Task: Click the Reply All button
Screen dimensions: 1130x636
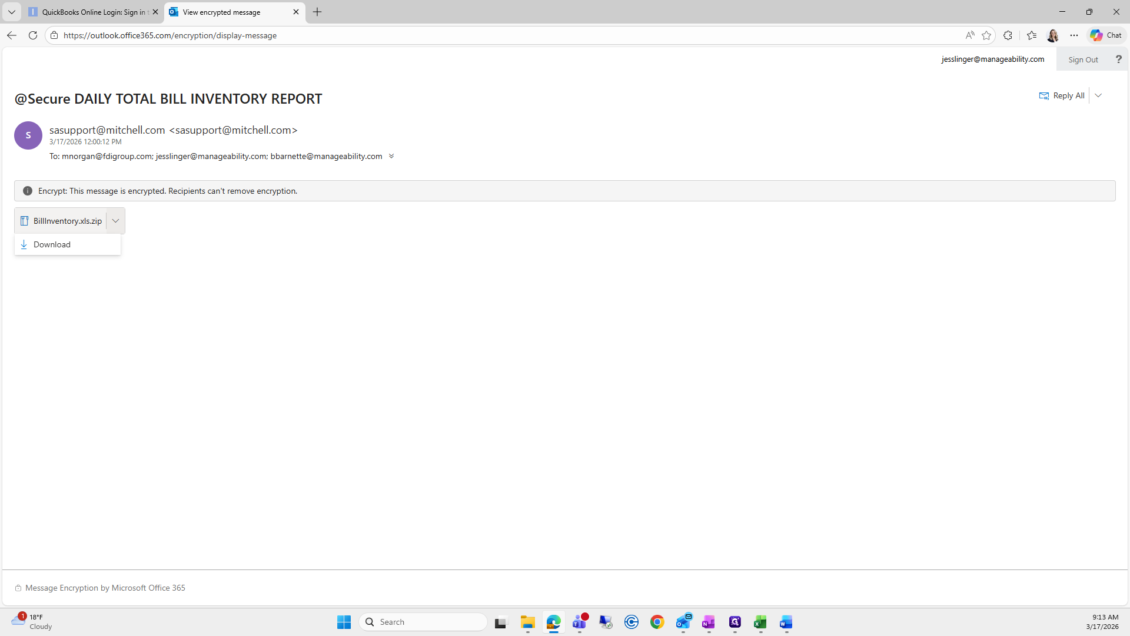Action: point(1062,95)
